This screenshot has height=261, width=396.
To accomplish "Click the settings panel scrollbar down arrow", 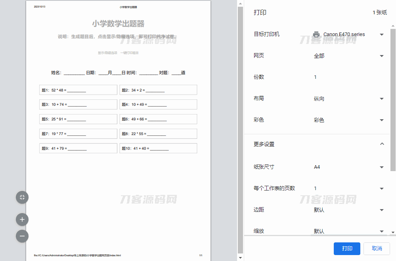I will [x=393, y=232].
